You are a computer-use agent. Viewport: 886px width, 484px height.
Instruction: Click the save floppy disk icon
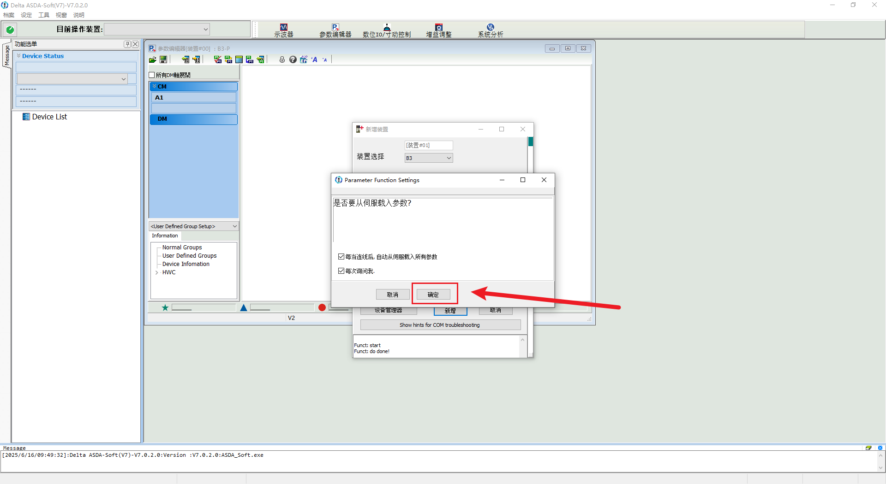coord(163,60)
